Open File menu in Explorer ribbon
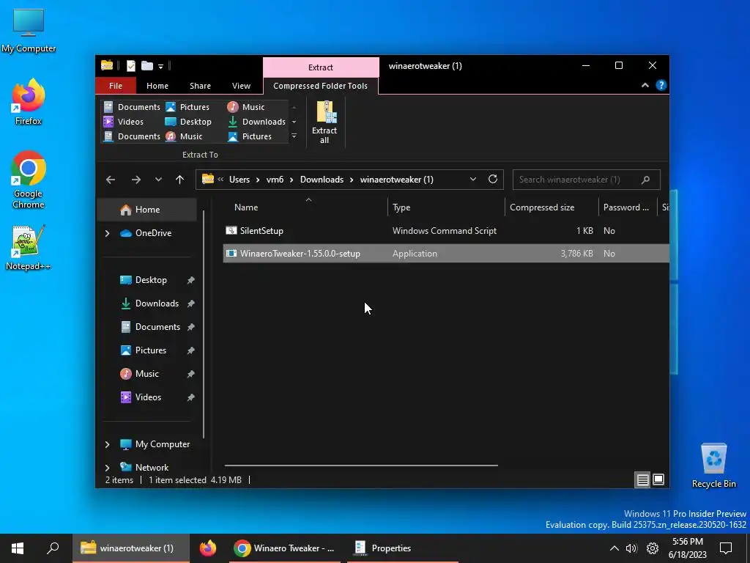The height and width of the screenshot is (563, 750). [115, 86]
